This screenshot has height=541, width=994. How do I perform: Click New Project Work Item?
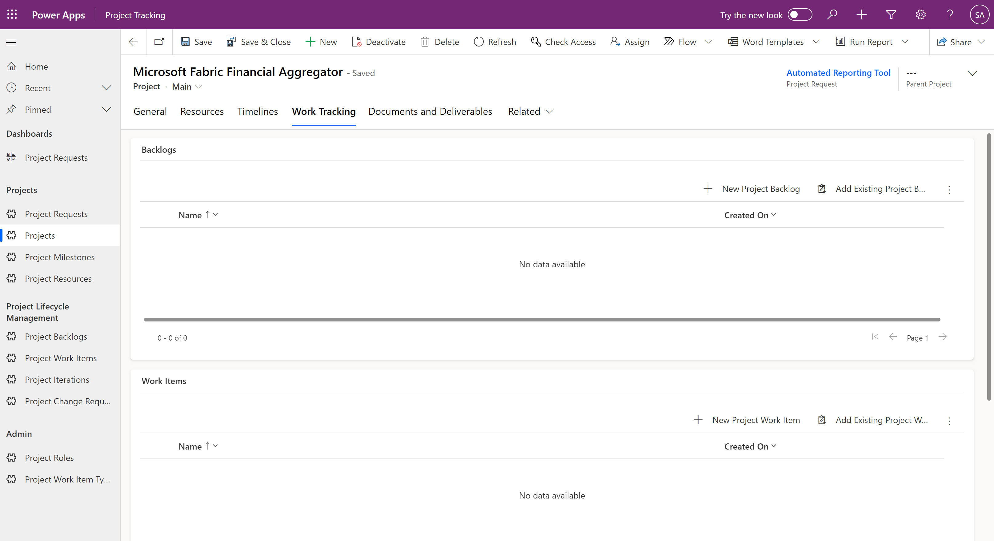(747, 420)
